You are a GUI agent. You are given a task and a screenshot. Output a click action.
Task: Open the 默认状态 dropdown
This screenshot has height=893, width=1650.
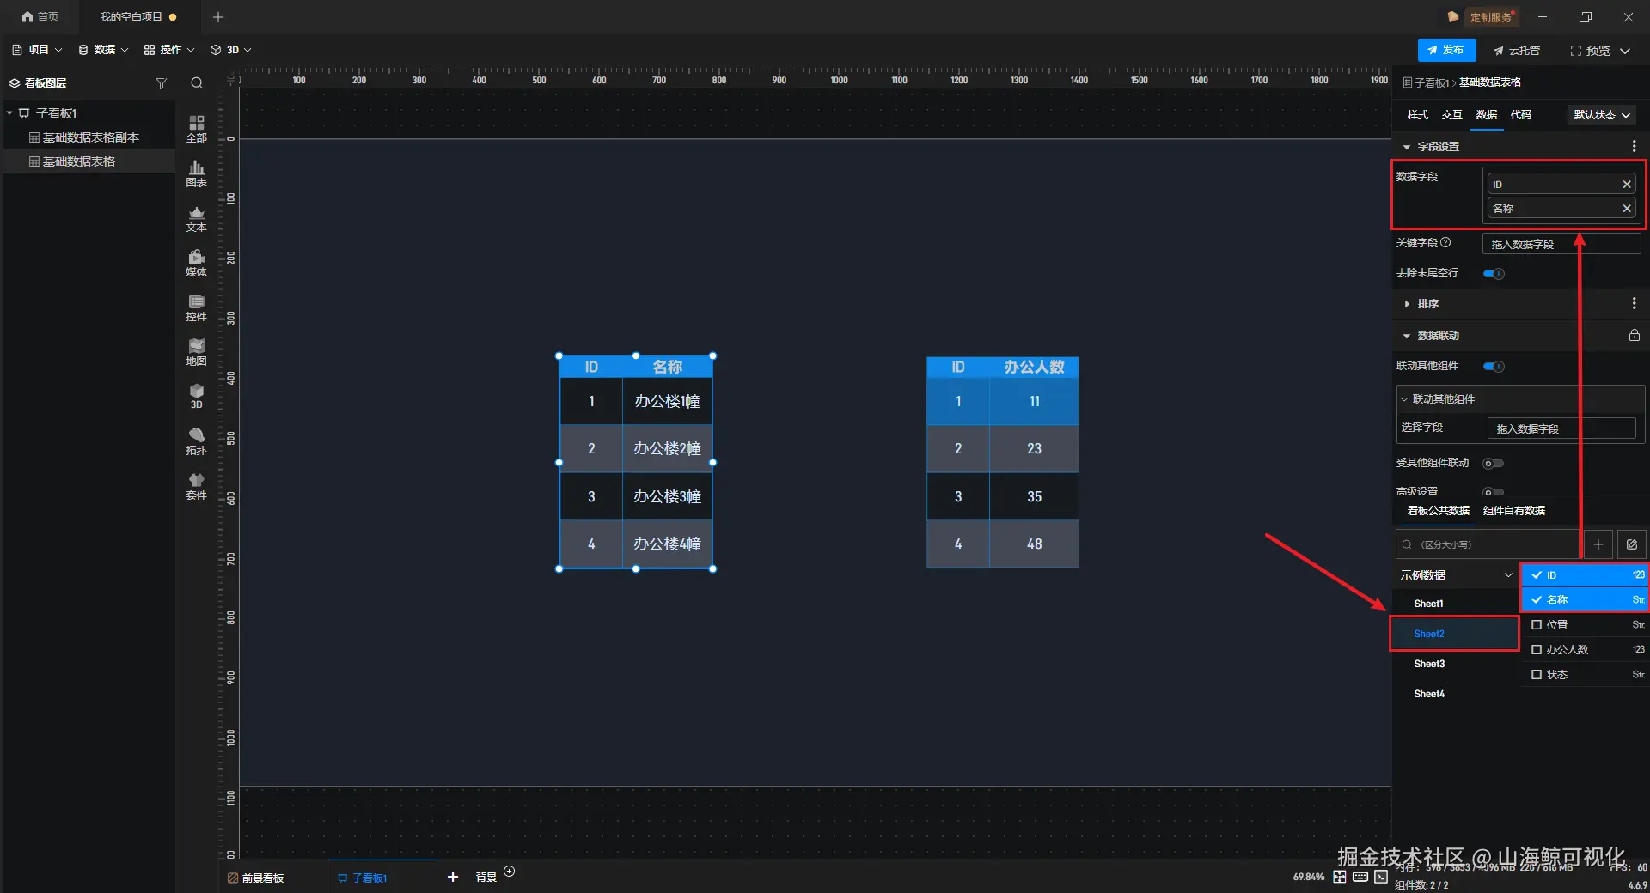click(x=1602, y=115)
